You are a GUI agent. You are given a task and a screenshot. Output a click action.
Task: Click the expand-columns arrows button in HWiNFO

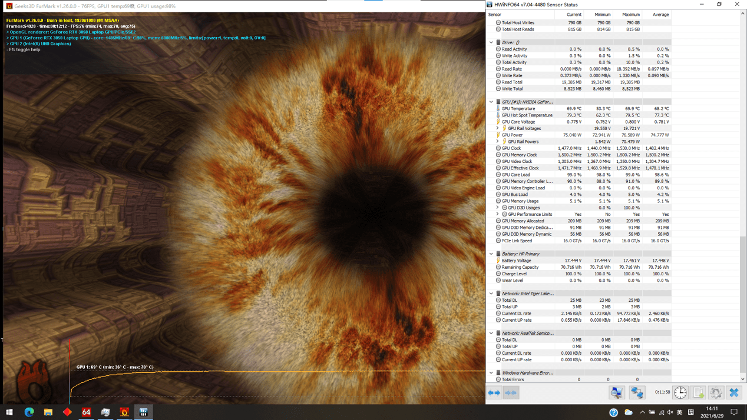[494, 392]
